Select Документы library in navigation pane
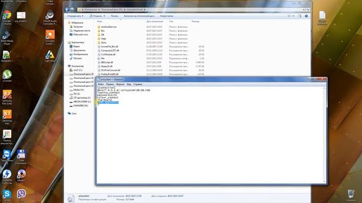The image size is (362, 203). 77,50
